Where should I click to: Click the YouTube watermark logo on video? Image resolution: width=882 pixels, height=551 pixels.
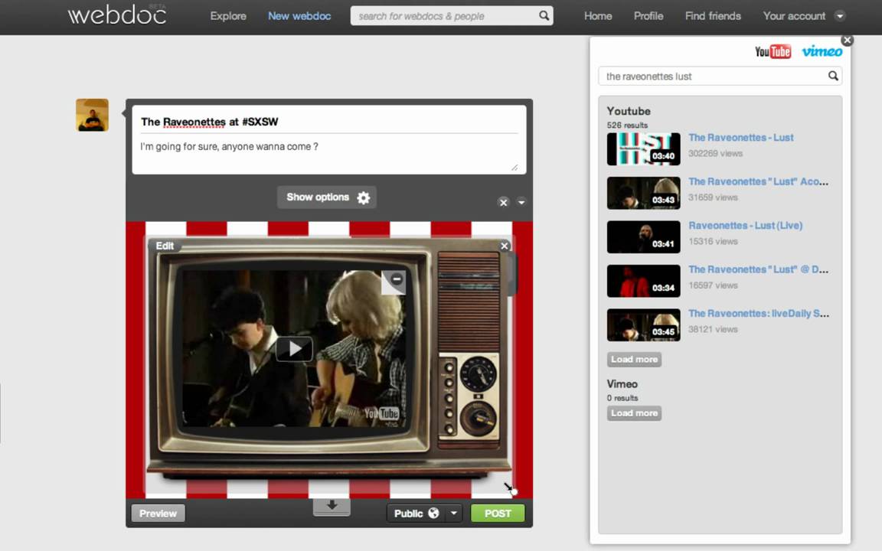tap(381, 413)
